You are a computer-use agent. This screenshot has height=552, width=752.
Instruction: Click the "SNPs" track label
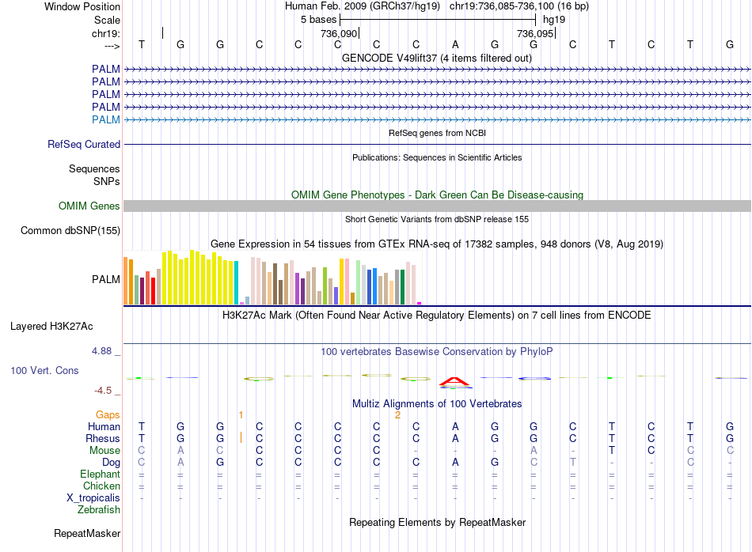(x=107, y=182)
